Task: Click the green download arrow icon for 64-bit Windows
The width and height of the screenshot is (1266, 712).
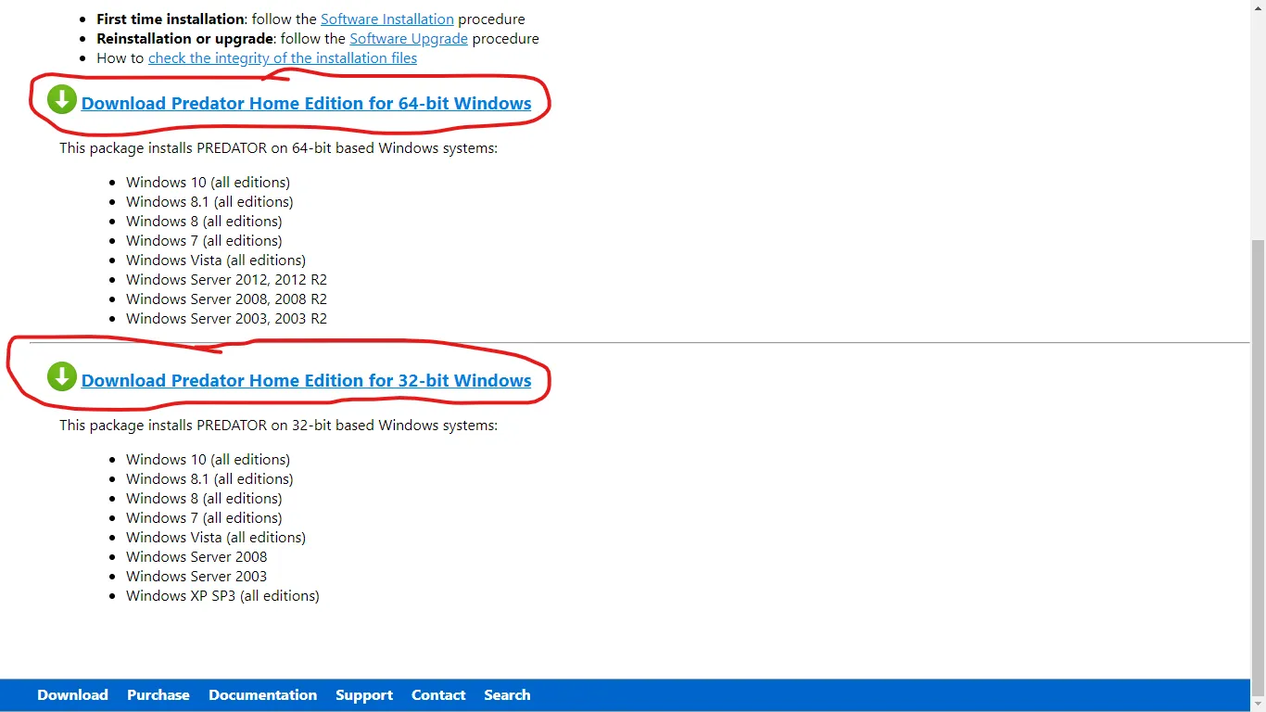Action: coord(62,99)
